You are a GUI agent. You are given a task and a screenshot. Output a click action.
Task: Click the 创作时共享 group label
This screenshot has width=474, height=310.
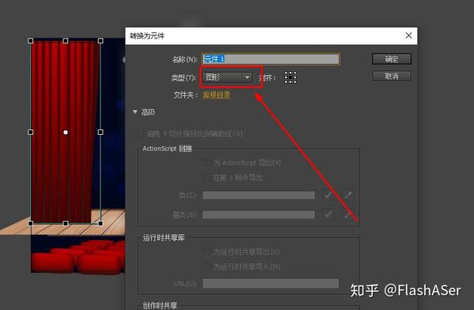click(160, 305)
